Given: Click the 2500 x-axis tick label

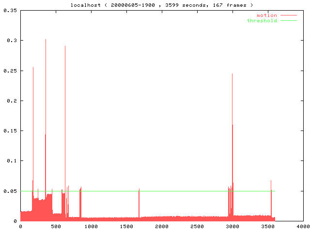Looking at the screenshot, I should [197, 226].
